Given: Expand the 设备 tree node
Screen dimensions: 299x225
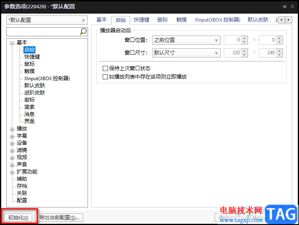Looking at the screenshot, I should [12, 144].
